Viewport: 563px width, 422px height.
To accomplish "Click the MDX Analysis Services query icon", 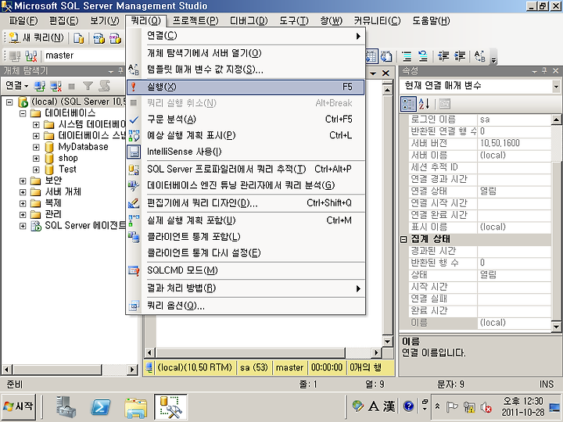I will point(99,38).
